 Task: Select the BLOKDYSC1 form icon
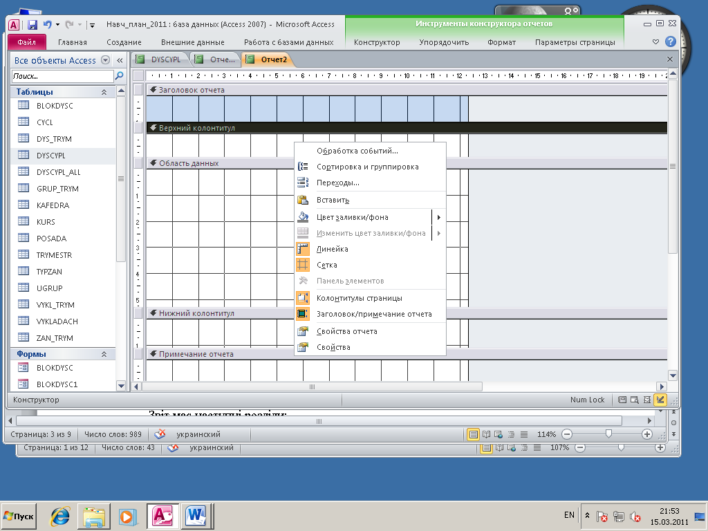(23, 384)
